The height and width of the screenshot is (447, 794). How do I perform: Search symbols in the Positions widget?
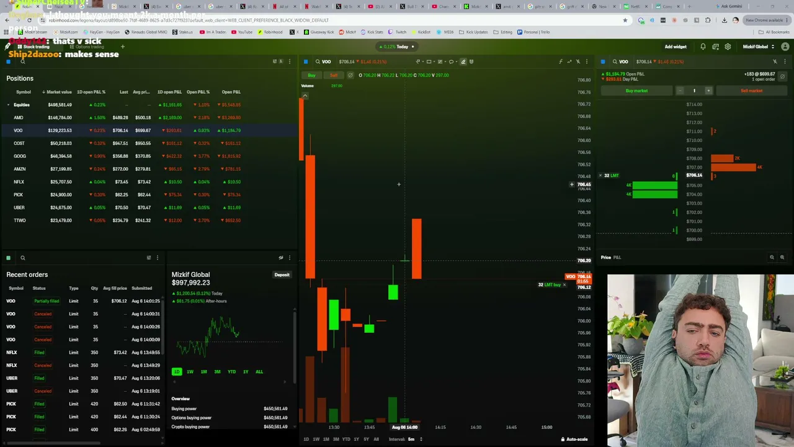pos(22,61)
